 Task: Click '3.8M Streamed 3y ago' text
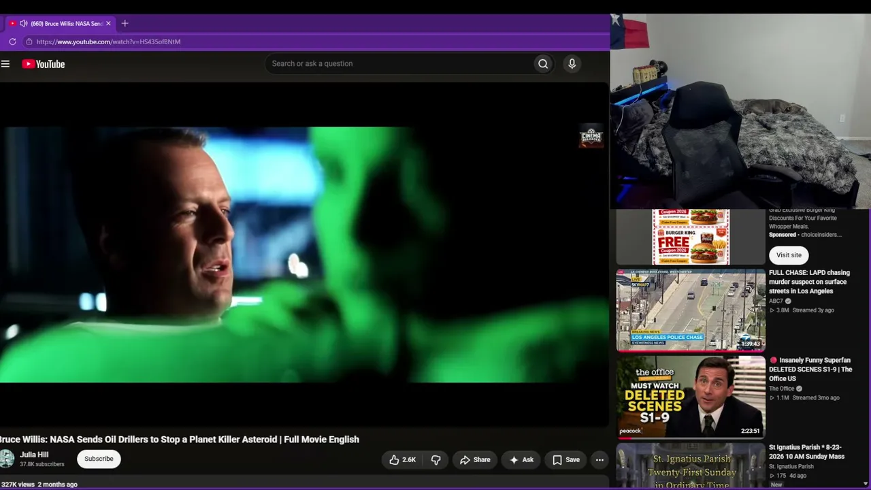pyautogui.click(x=802, y=310)
